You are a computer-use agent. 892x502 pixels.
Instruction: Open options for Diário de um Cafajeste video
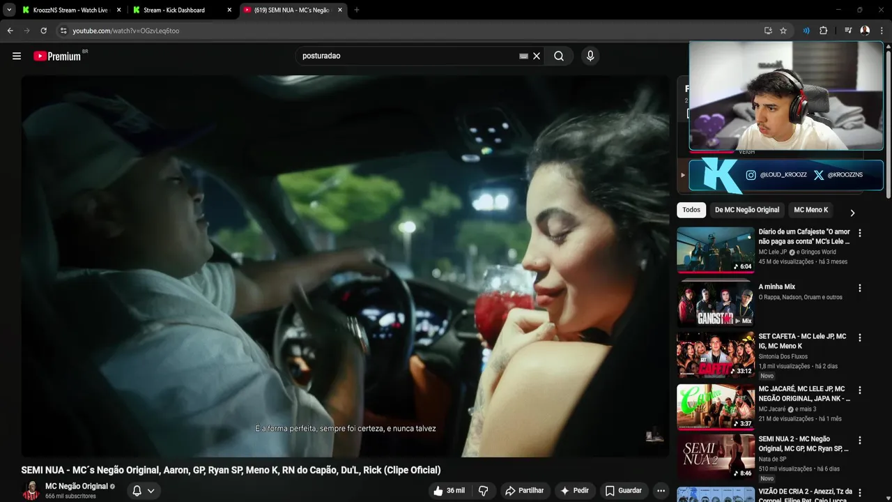(860, 234)
